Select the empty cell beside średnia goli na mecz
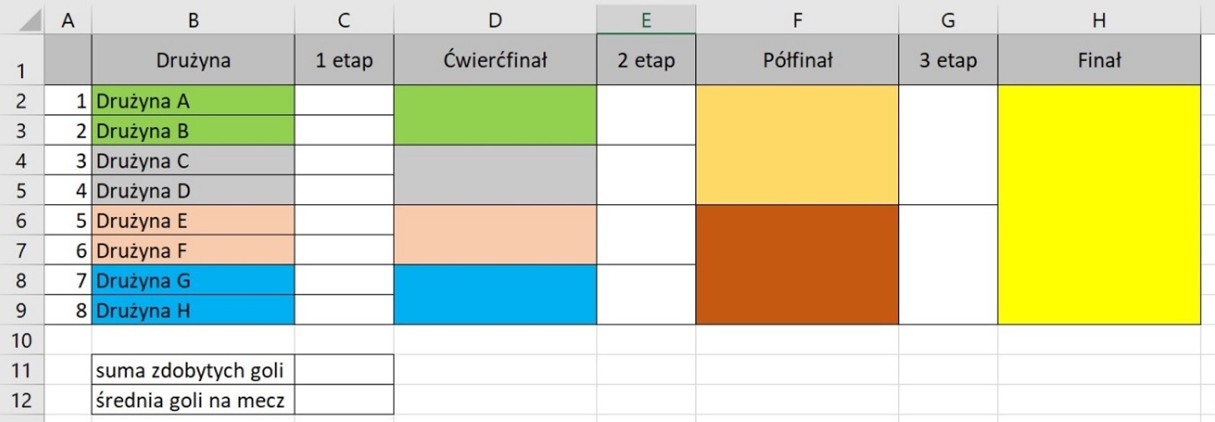This screenshot has height=422, width=1215. [x=343, y=399]
